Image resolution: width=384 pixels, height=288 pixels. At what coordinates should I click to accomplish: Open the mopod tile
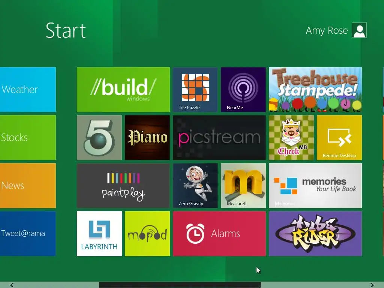coord(147,234)
